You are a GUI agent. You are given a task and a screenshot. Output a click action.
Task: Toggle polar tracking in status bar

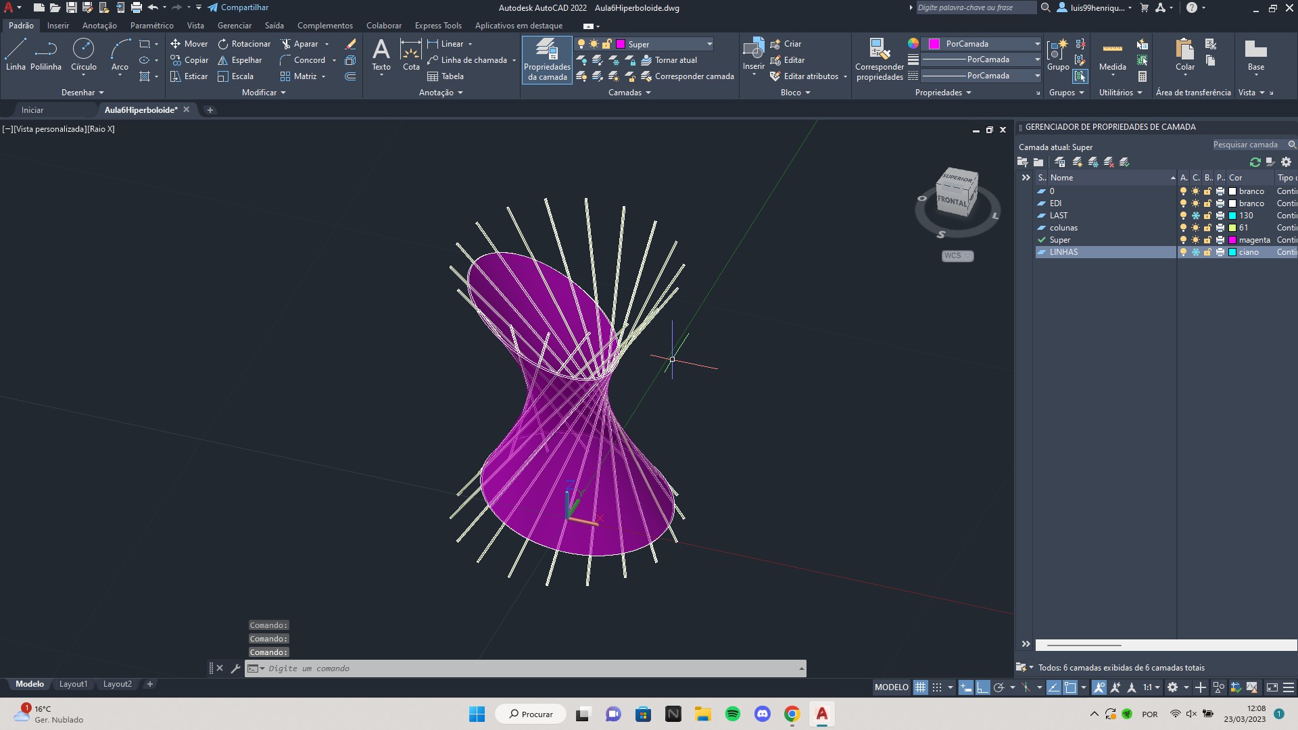pos(999,687)
